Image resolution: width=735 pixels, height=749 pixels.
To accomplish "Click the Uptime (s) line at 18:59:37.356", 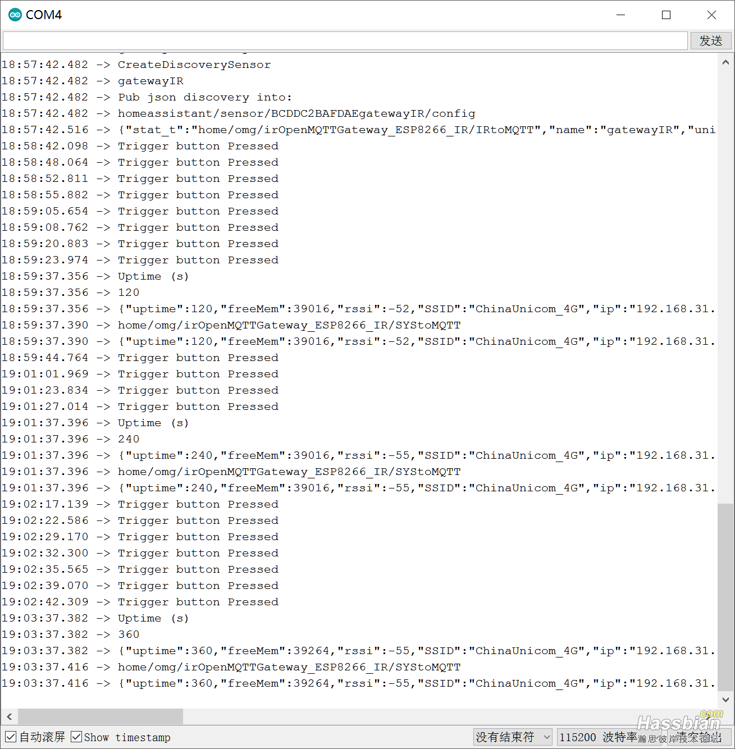I will point(95,276).
